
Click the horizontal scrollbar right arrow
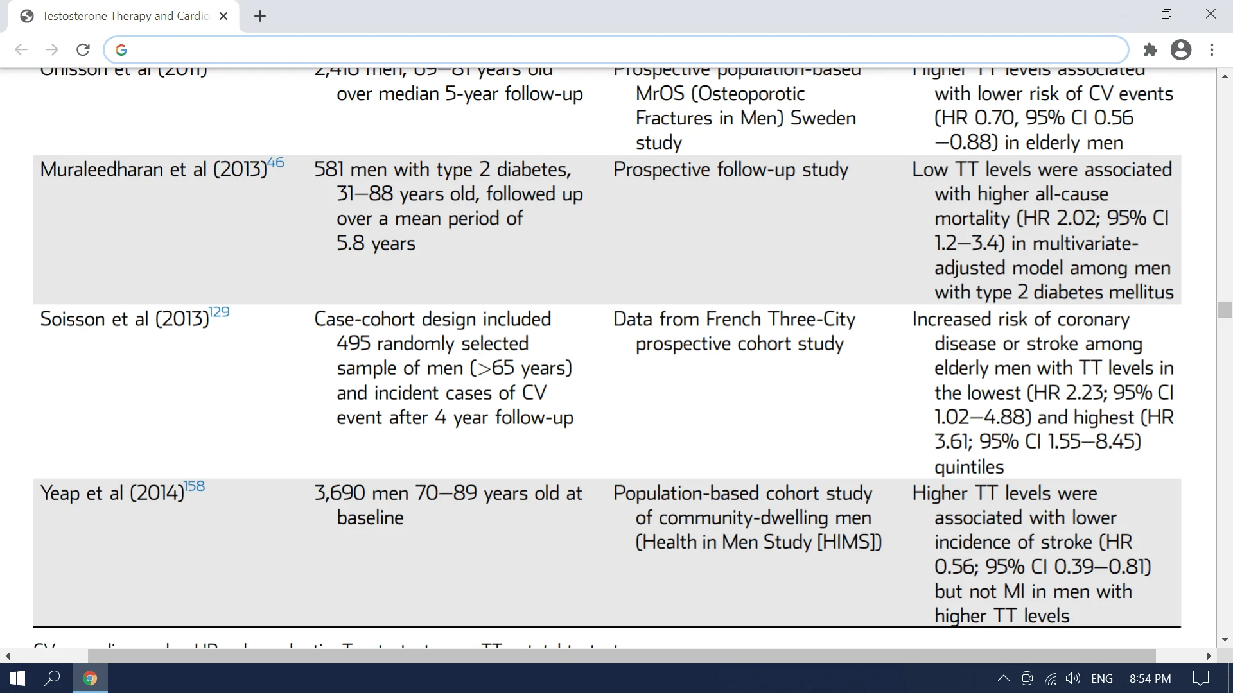tap(1209, 656)
